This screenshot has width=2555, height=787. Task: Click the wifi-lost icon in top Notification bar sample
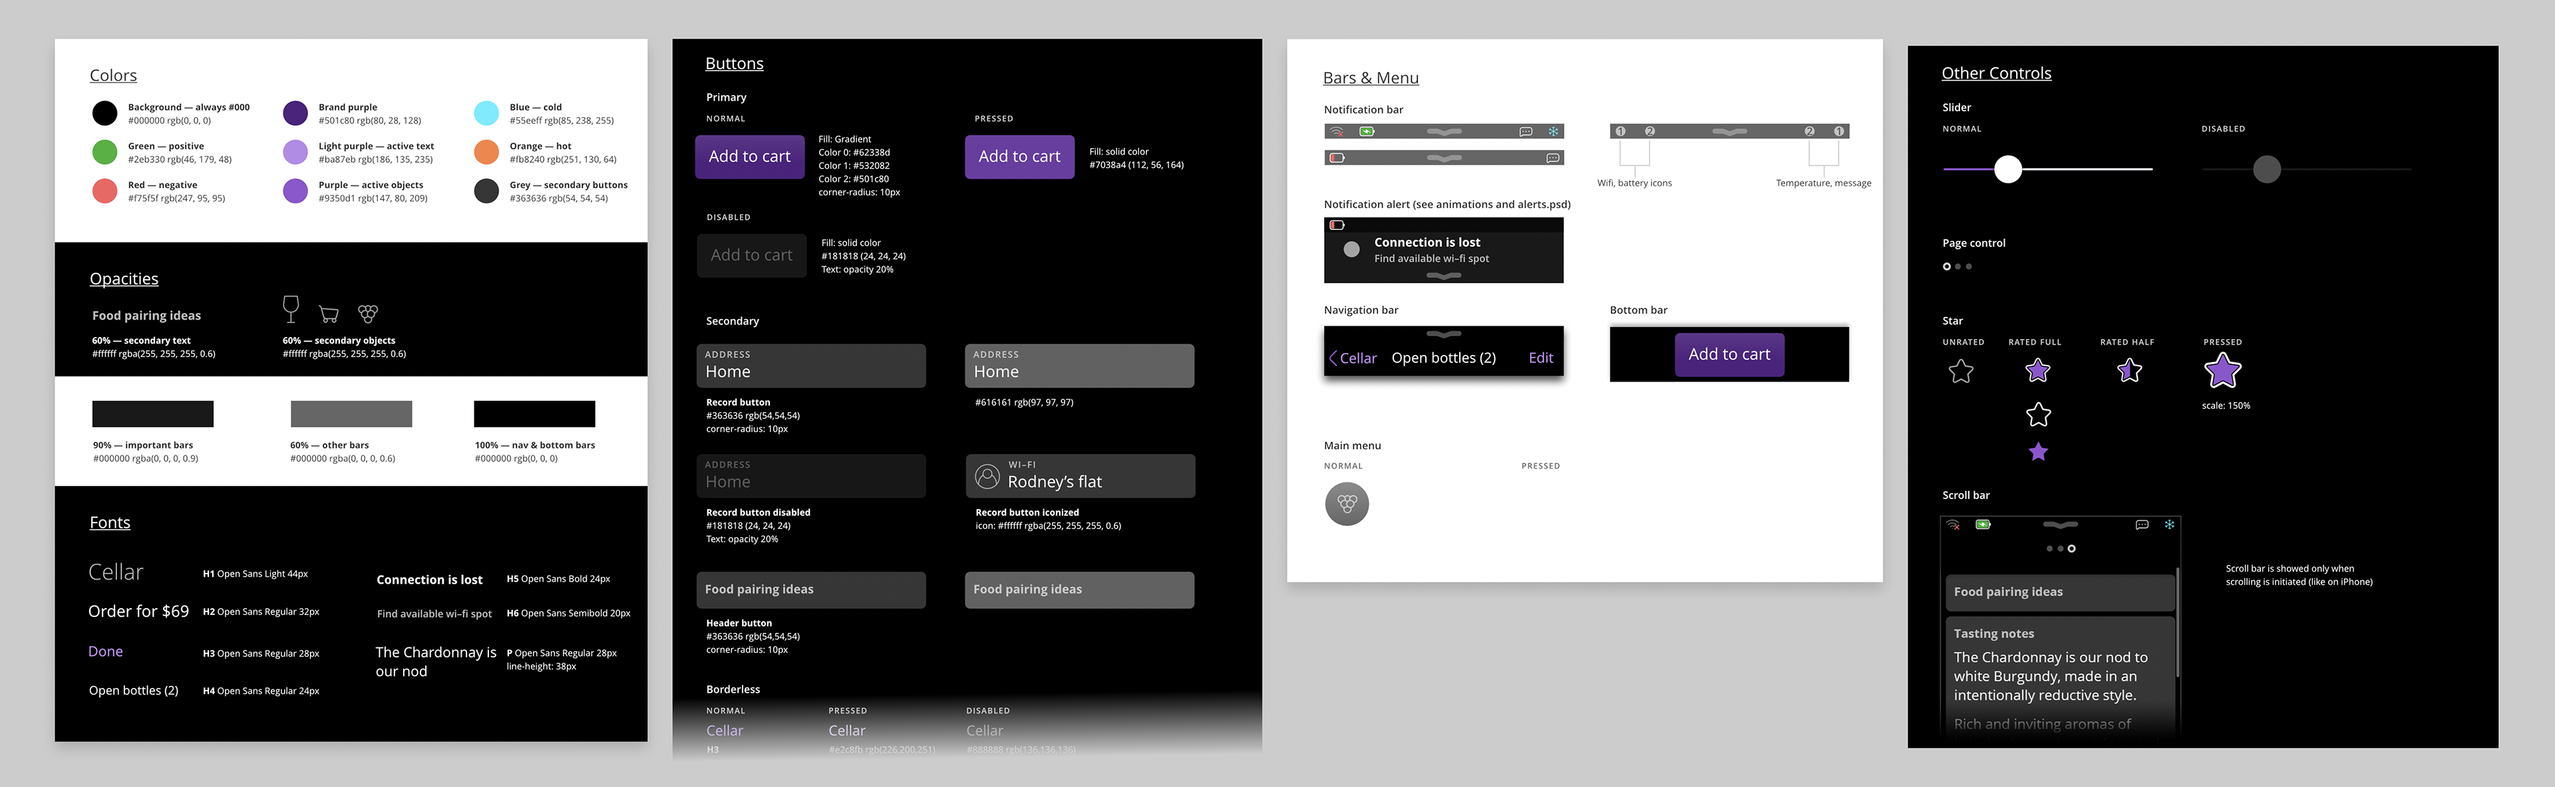click(1337, 131)
